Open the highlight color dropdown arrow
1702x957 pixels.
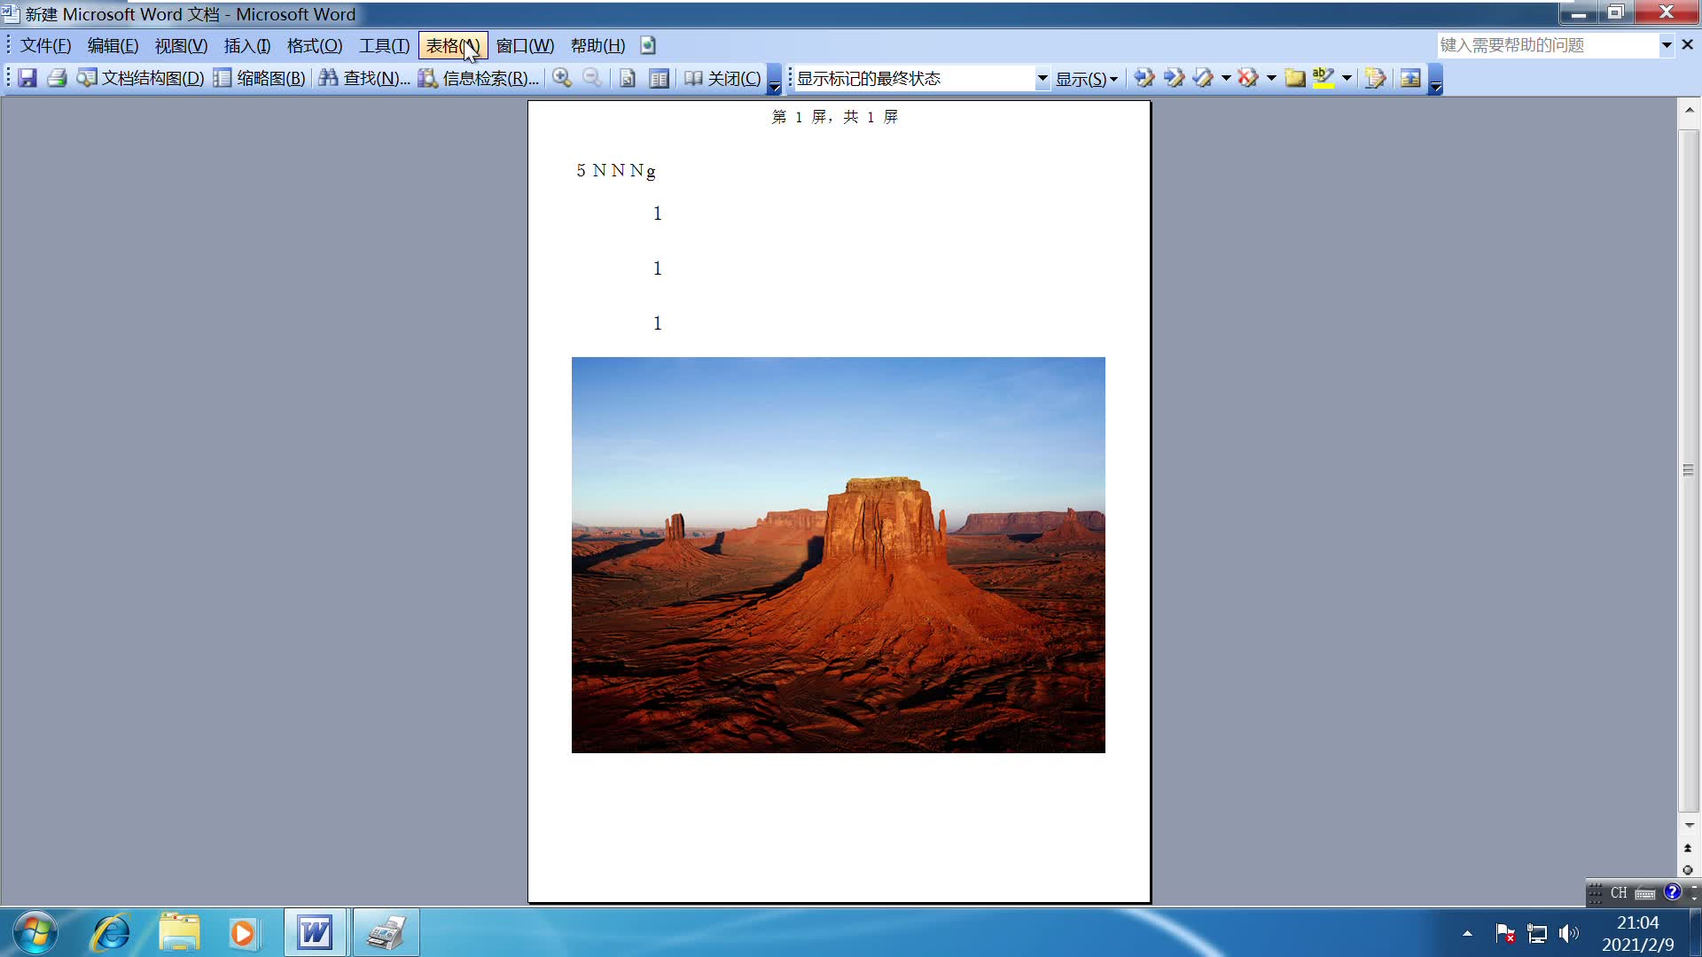1347,78
